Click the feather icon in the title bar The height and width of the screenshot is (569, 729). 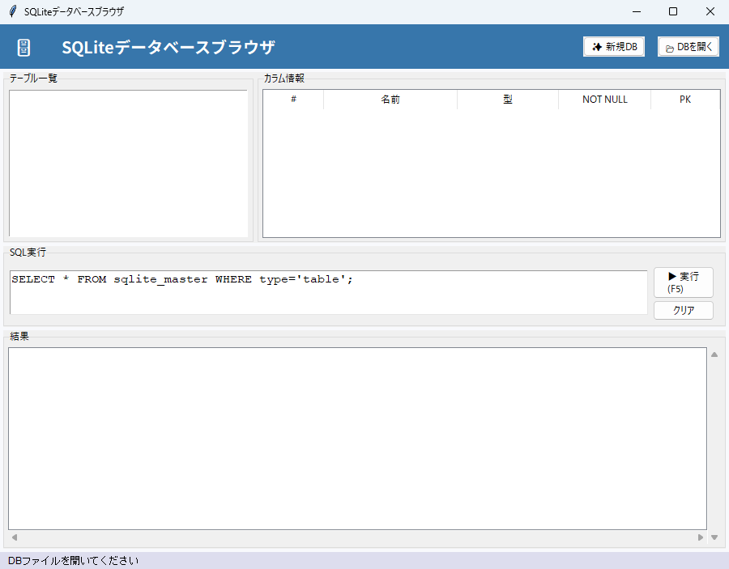tap(13, 11)
